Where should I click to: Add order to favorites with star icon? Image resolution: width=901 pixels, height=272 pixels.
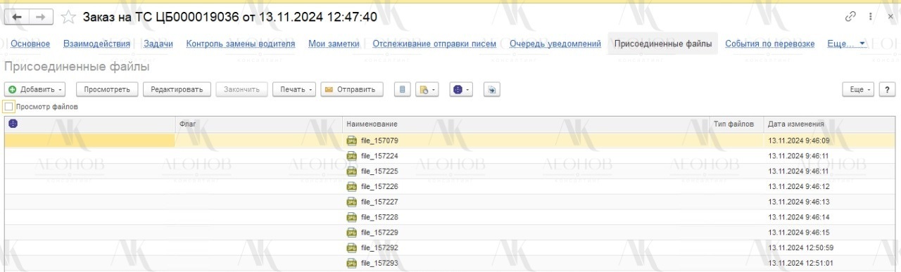point(68,17)
